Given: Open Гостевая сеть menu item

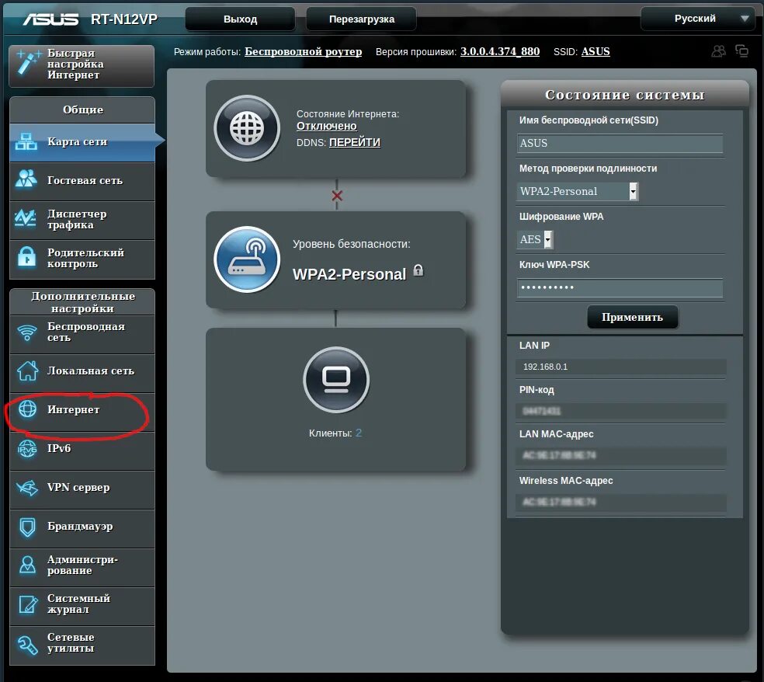Looking at the screenshot, I should (x=82, y=181).
